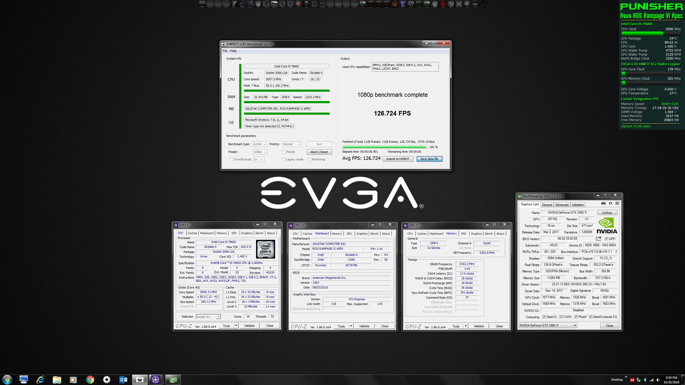Viewport: 685px width, 385px height.
Task: Open the Preset 1080p dropdown
Action: [x=260, y=152]
